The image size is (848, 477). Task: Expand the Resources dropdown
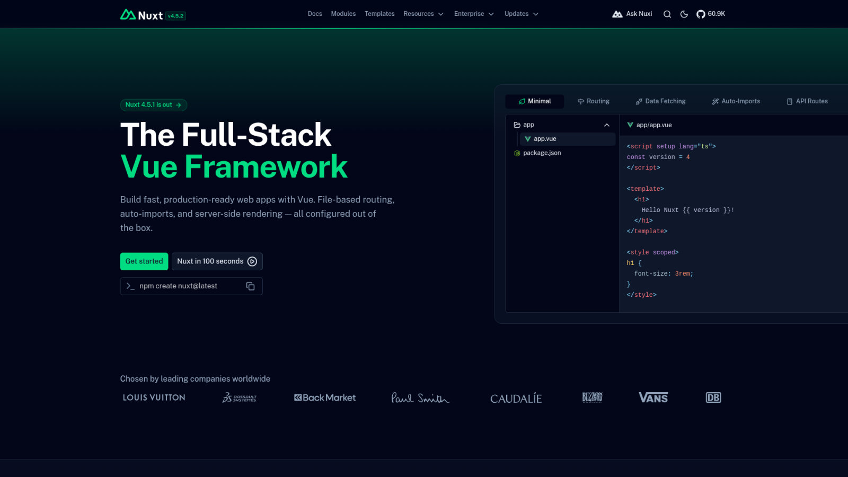(x=423, y=14)
